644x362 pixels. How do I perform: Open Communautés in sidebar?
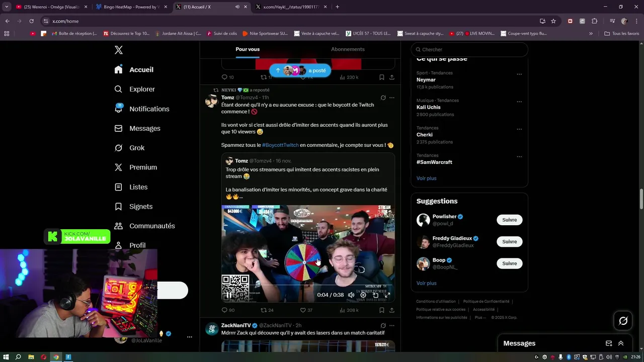[x=144, y=226]
